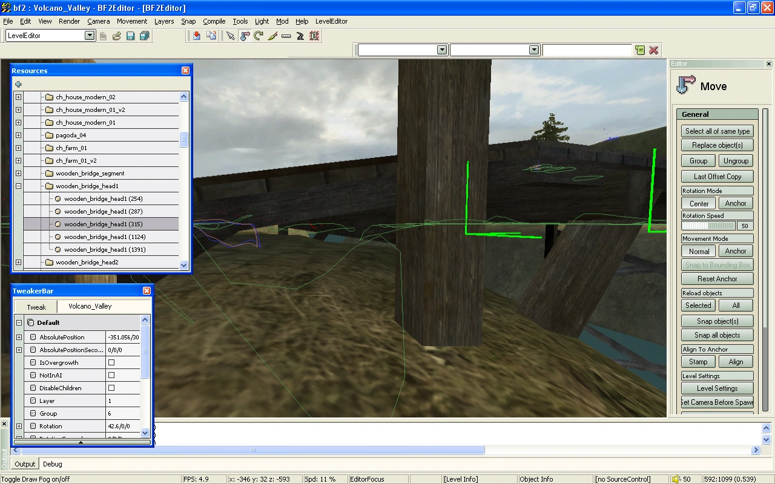Toggle the IsOvergrowth checkbox

click(111, 362)
